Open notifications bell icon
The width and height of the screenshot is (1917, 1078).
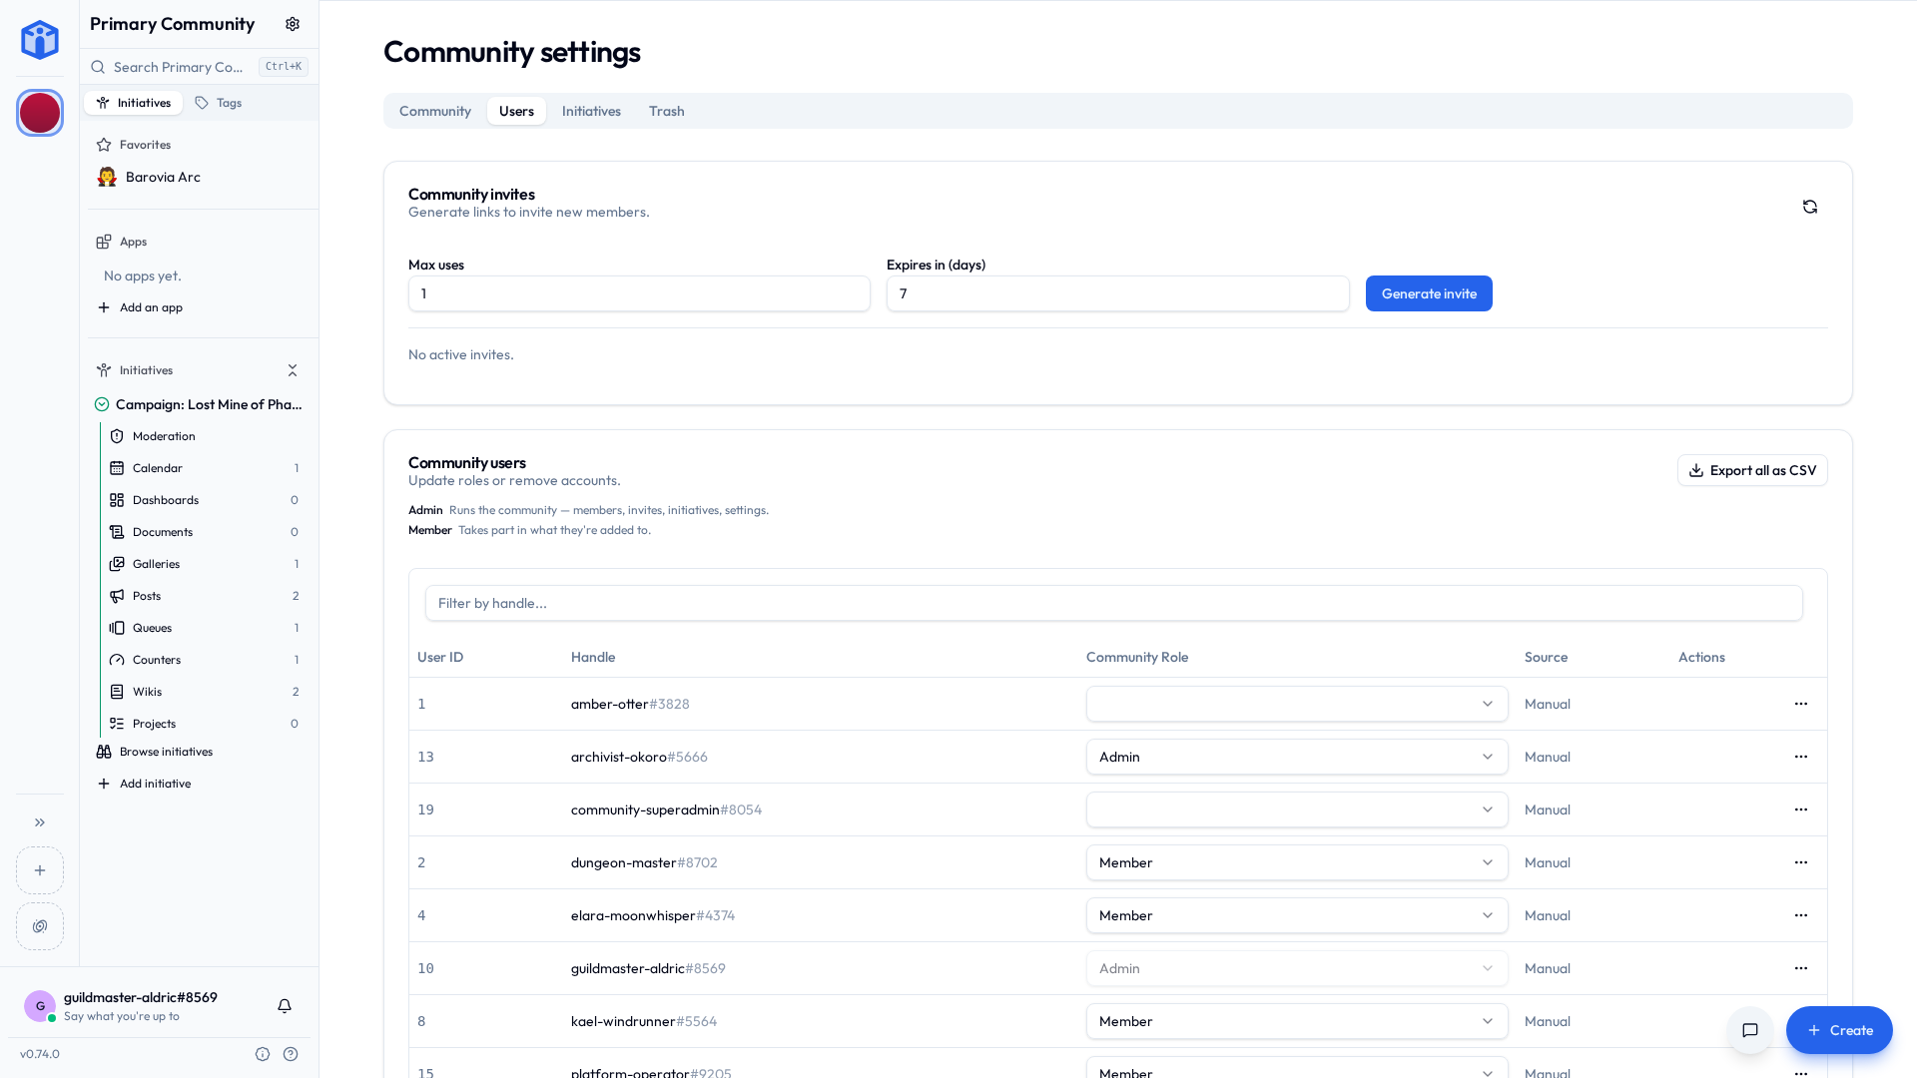285,1006
